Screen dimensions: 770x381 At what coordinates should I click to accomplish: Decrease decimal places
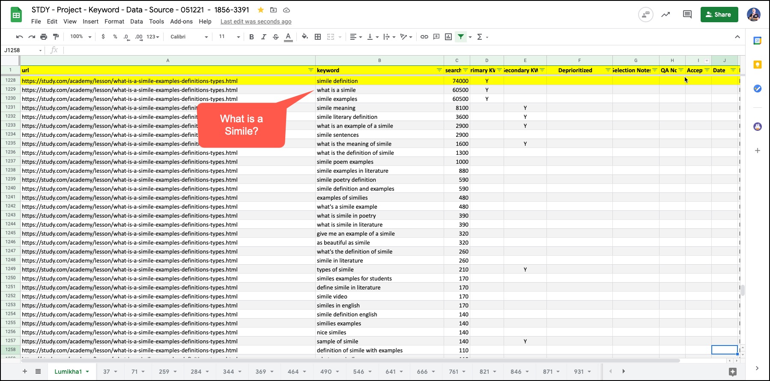click(126, 37)
